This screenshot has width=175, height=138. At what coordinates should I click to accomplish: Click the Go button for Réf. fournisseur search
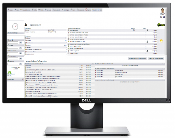[21, 58]
